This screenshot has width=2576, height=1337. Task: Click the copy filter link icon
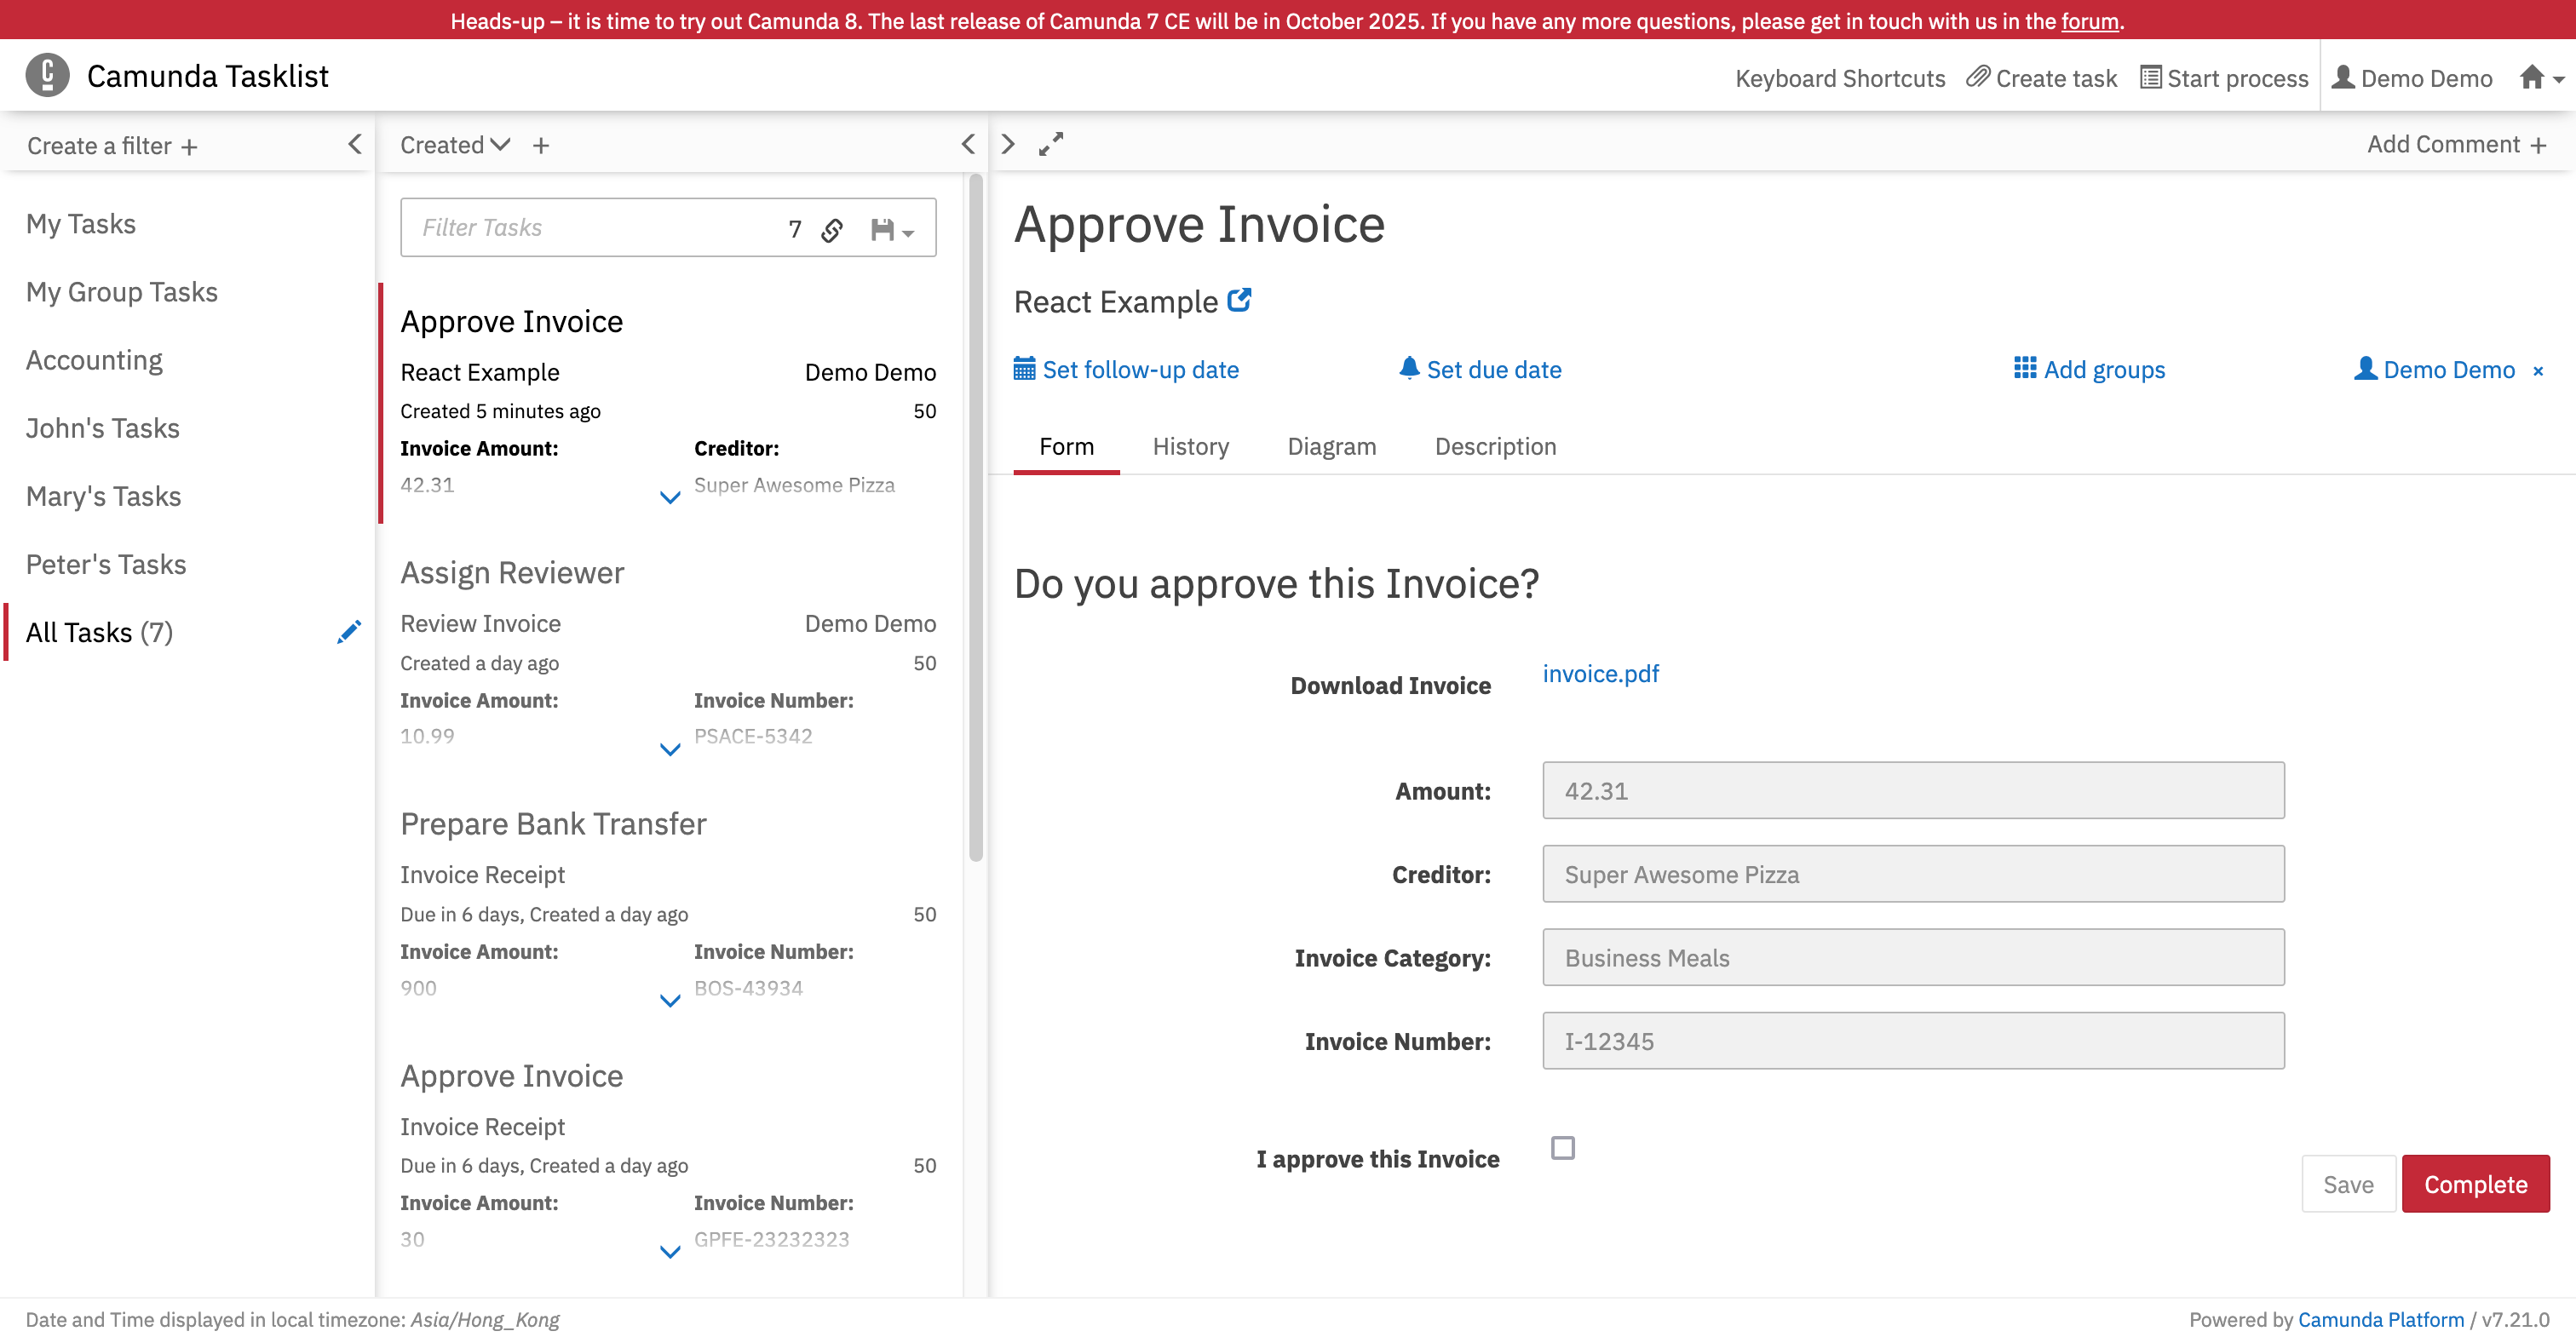tap(832, 230)
